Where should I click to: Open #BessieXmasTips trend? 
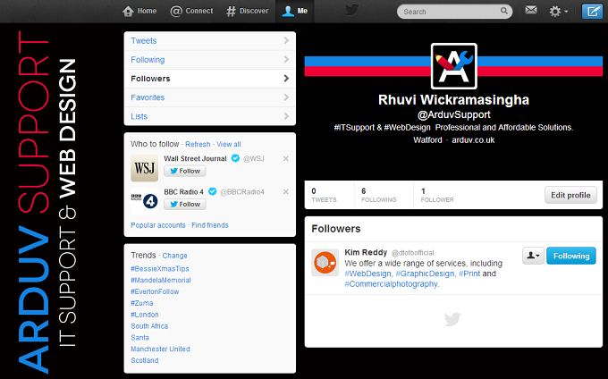160,268
